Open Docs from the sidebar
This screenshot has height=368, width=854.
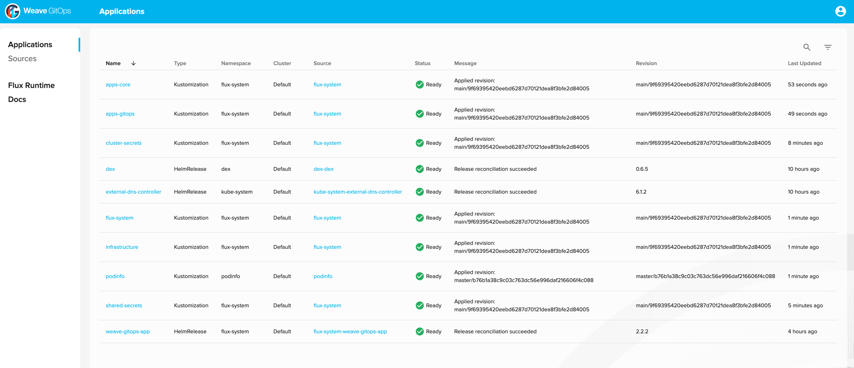coord(17,99)
